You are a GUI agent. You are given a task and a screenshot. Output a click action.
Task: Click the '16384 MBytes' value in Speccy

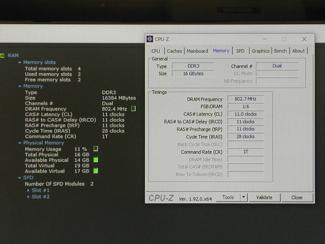pyautogui.click(x=119, y=98)
